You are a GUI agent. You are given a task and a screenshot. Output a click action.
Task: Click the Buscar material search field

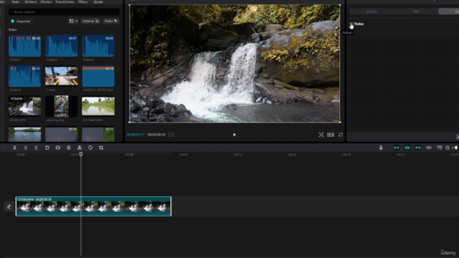(64, 12)
